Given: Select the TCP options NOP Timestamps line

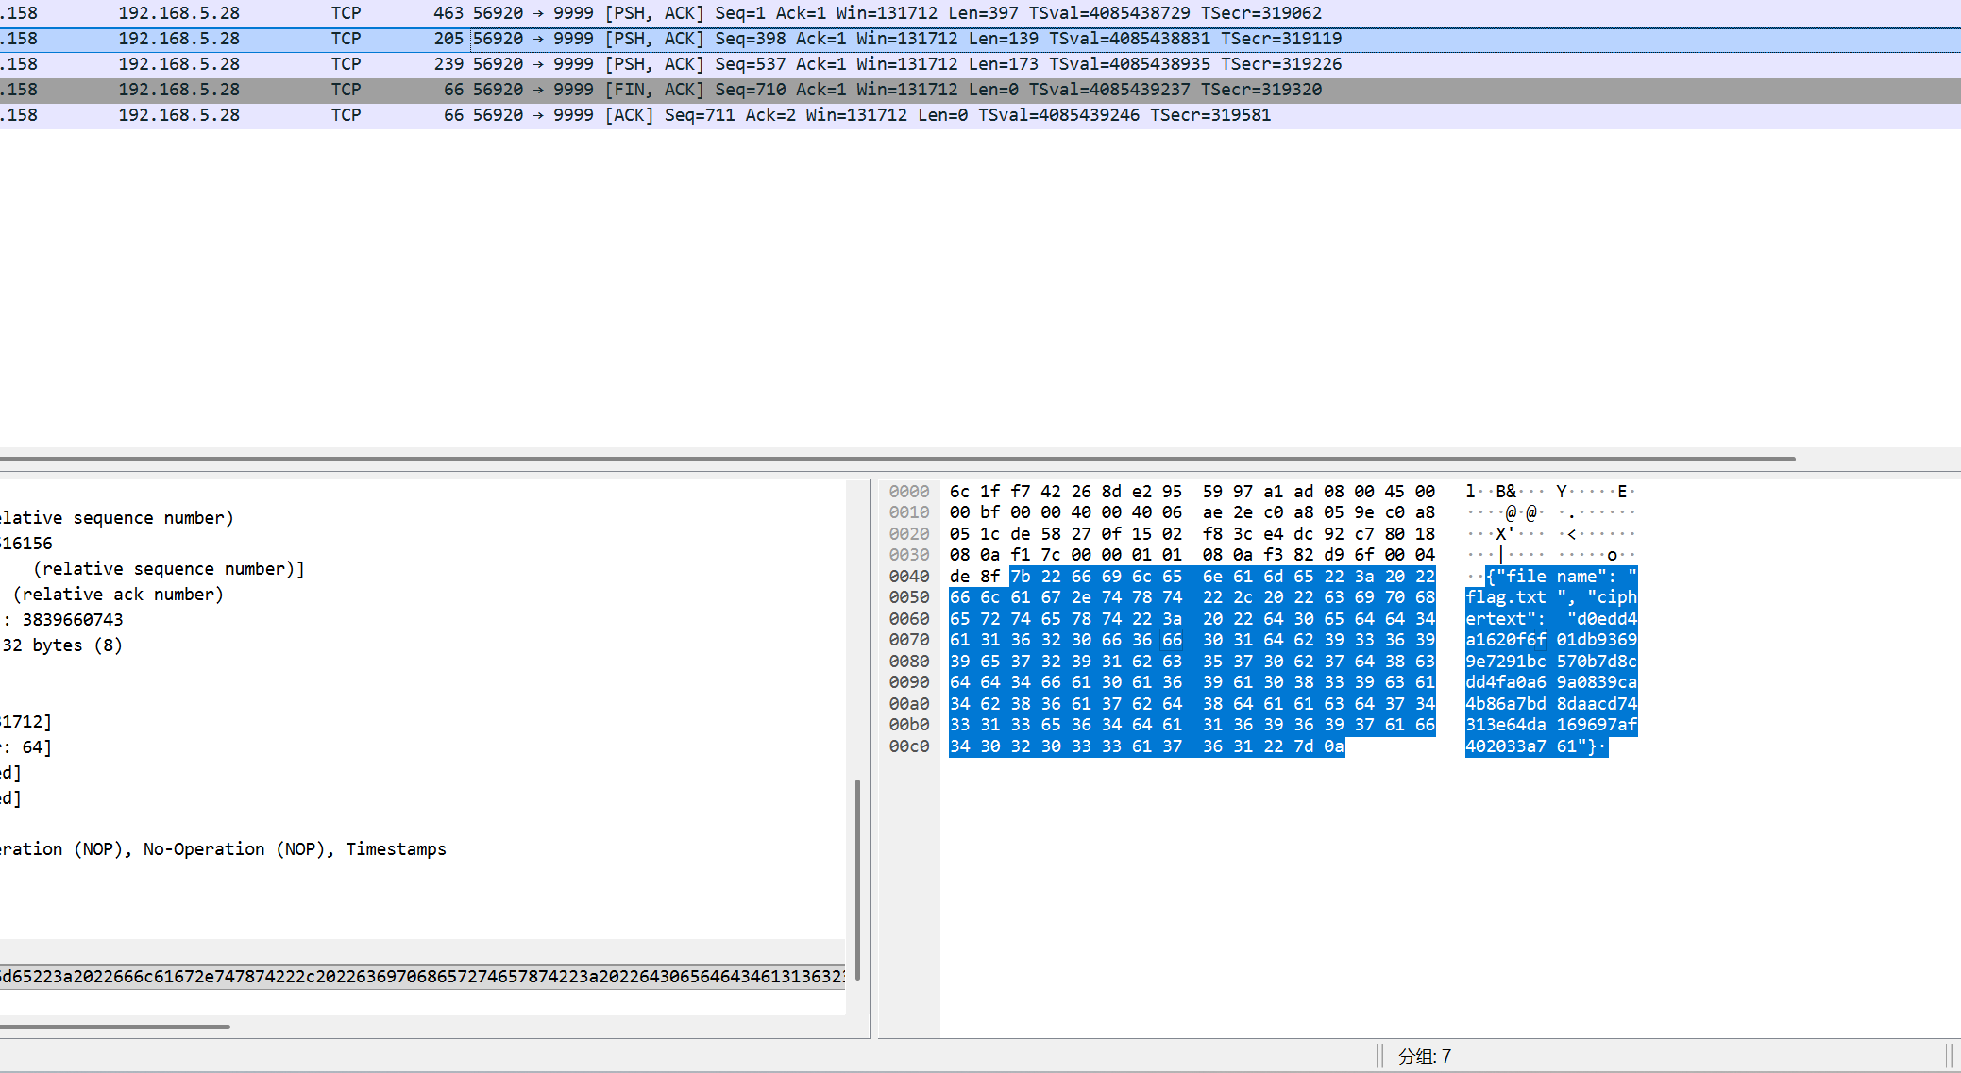Looking at the screenshot, I should click(x=223, y=849).
